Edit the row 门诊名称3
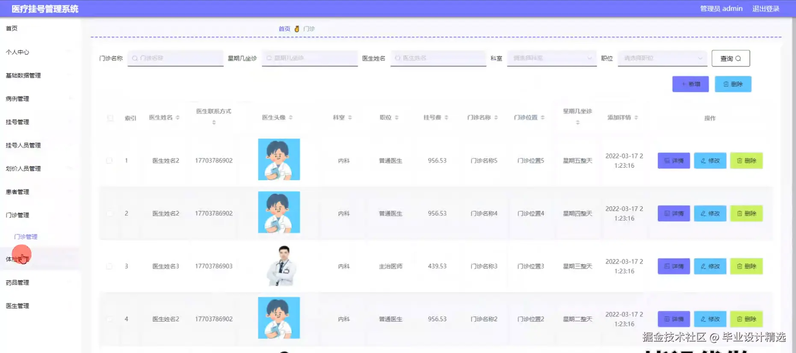 (710, 266)
